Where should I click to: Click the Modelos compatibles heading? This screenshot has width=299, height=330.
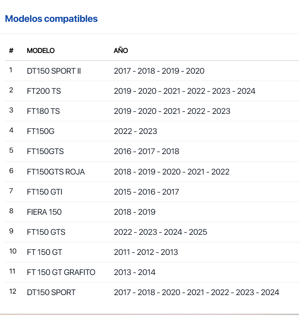[x=51, y=19]
